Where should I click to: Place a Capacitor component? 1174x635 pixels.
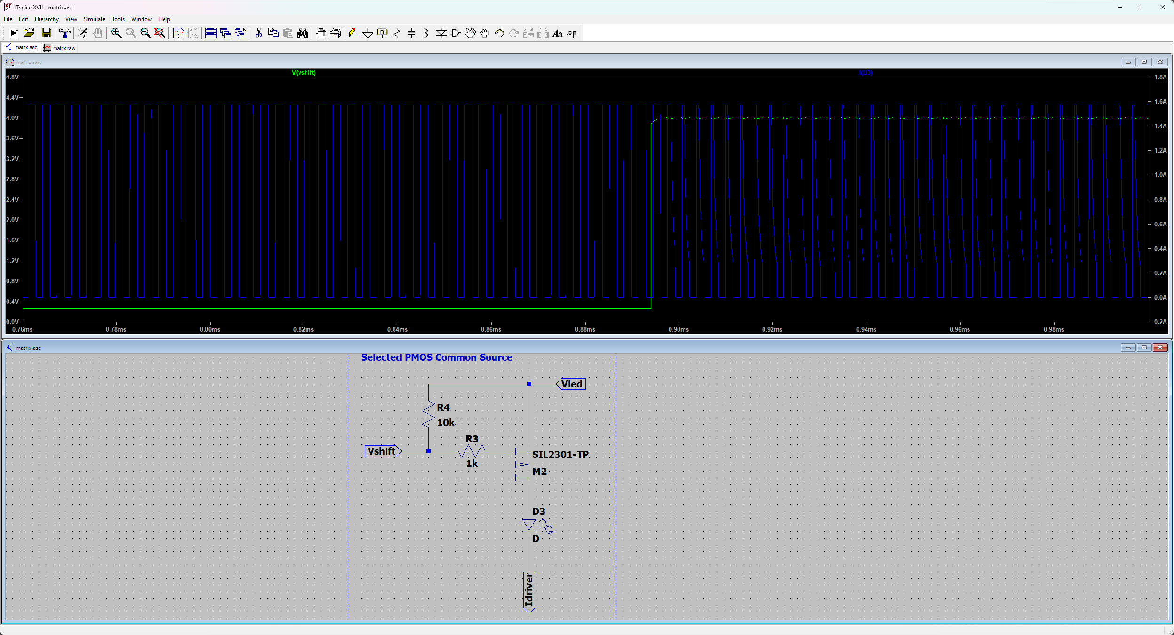(411, 33)
